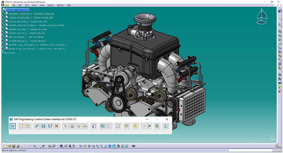Select B19099-A-VAL_CVR_ASM_LT tree entry

pyautogui.click(x=38, y=45)
